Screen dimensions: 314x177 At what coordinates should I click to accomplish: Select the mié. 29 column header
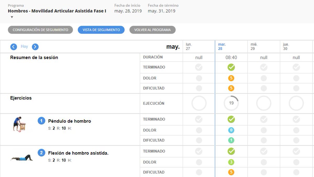coord(264,47)
